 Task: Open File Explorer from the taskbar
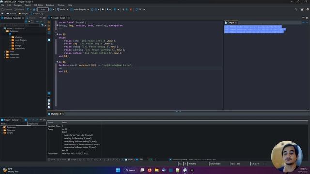(x=156, y=170)
